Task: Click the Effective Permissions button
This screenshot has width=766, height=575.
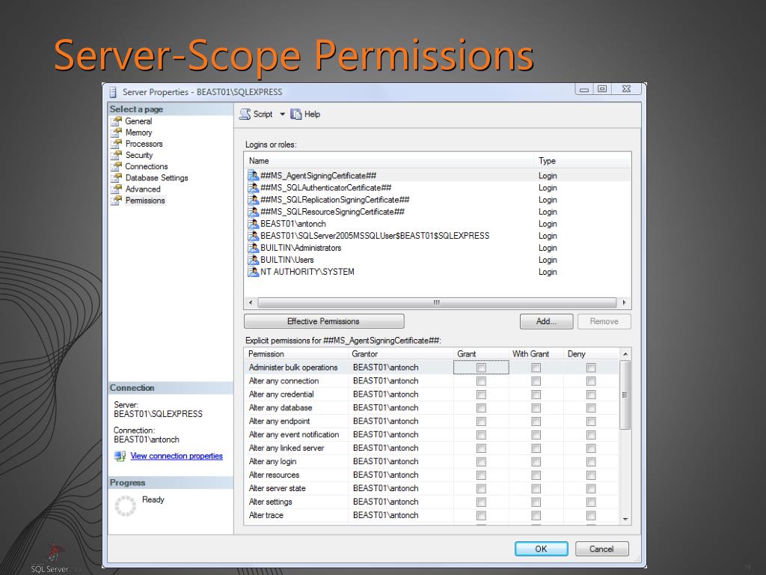Action: (x=324, y=321)
